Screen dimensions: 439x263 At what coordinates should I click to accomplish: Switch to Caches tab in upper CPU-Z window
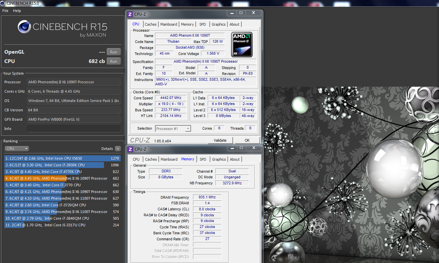pyautogui.click(x=151, y=24)
